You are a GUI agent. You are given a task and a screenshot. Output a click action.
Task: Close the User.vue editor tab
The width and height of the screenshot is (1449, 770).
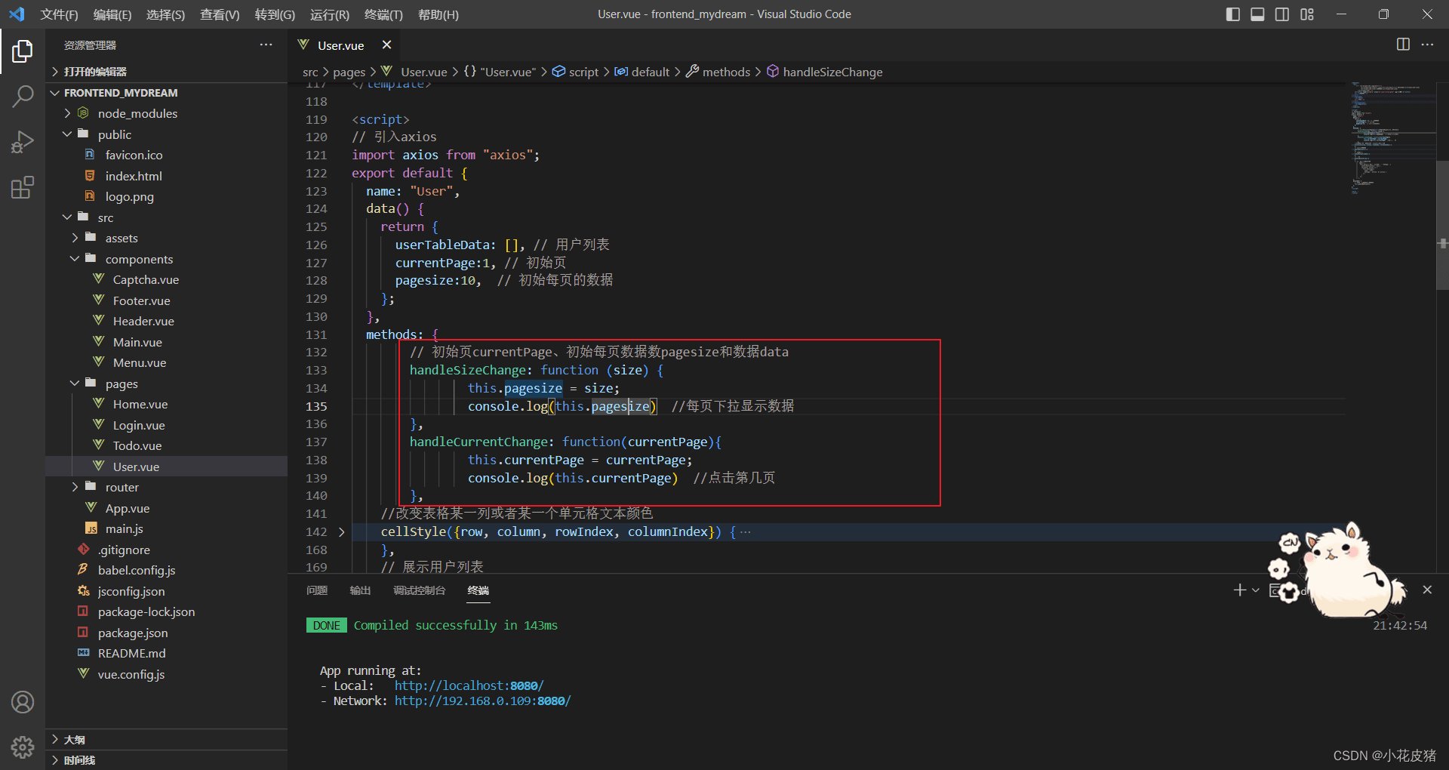tap(386, 45)
